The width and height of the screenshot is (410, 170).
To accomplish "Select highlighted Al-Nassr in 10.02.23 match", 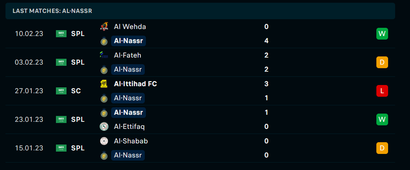I will (128, 41).
